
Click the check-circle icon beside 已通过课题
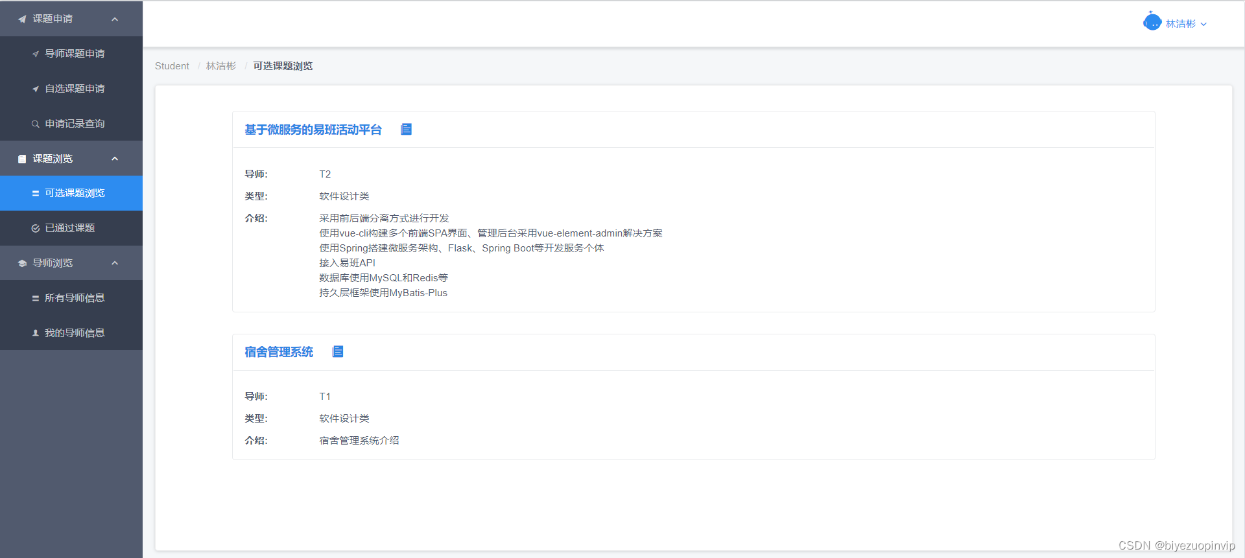(x=36, y=228)
